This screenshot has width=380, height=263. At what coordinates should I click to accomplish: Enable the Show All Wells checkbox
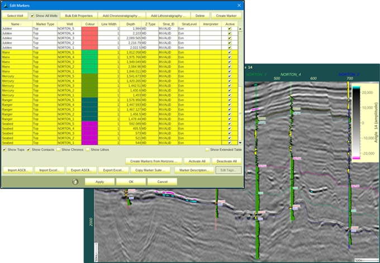click(33, 16)
